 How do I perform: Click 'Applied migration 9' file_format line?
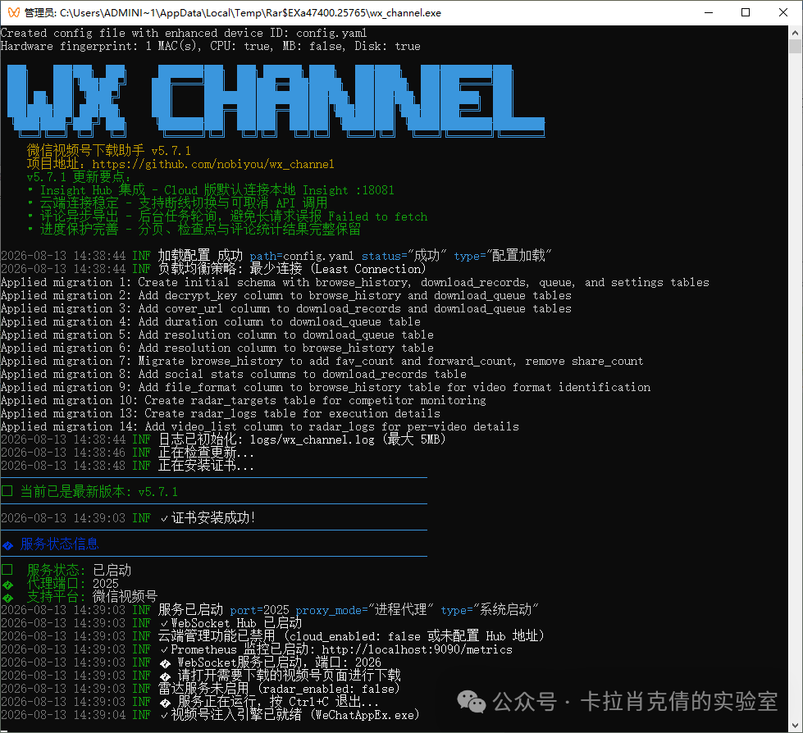[x=326, y=387]
